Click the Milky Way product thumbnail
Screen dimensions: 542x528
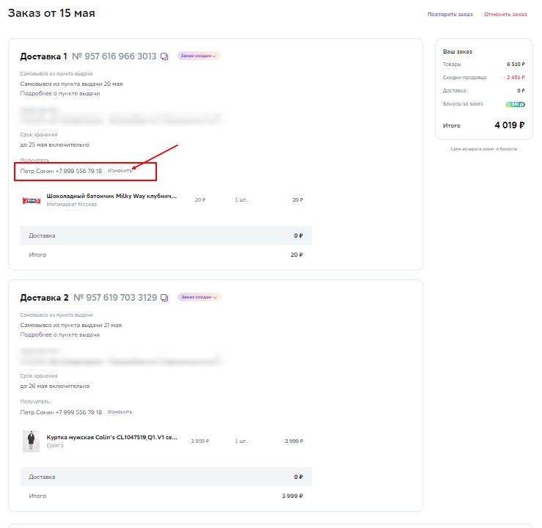tap(31, 199)
